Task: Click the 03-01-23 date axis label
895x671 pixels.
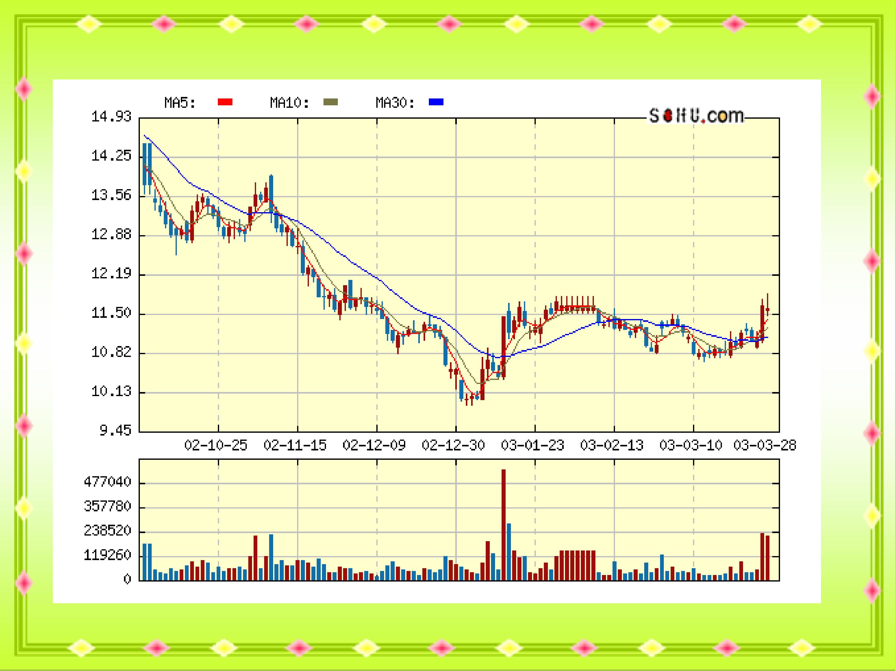Action: point(532,445)
